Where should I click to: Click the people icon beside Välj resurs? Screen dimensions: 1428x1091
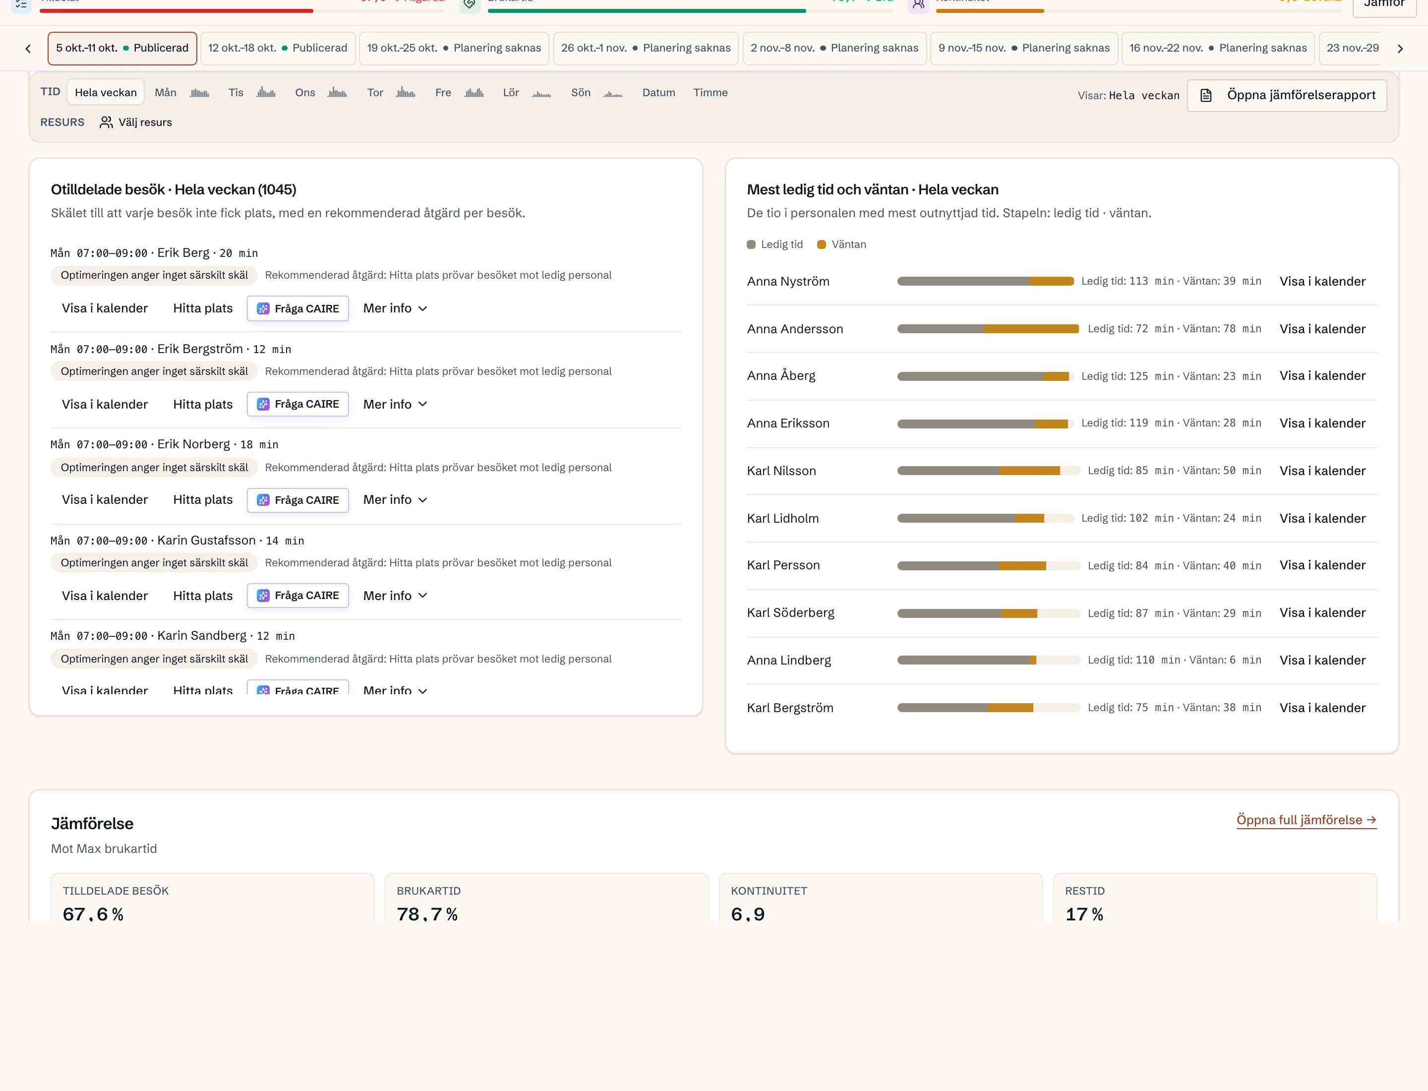pyautogui.click(x=106, y=122)
